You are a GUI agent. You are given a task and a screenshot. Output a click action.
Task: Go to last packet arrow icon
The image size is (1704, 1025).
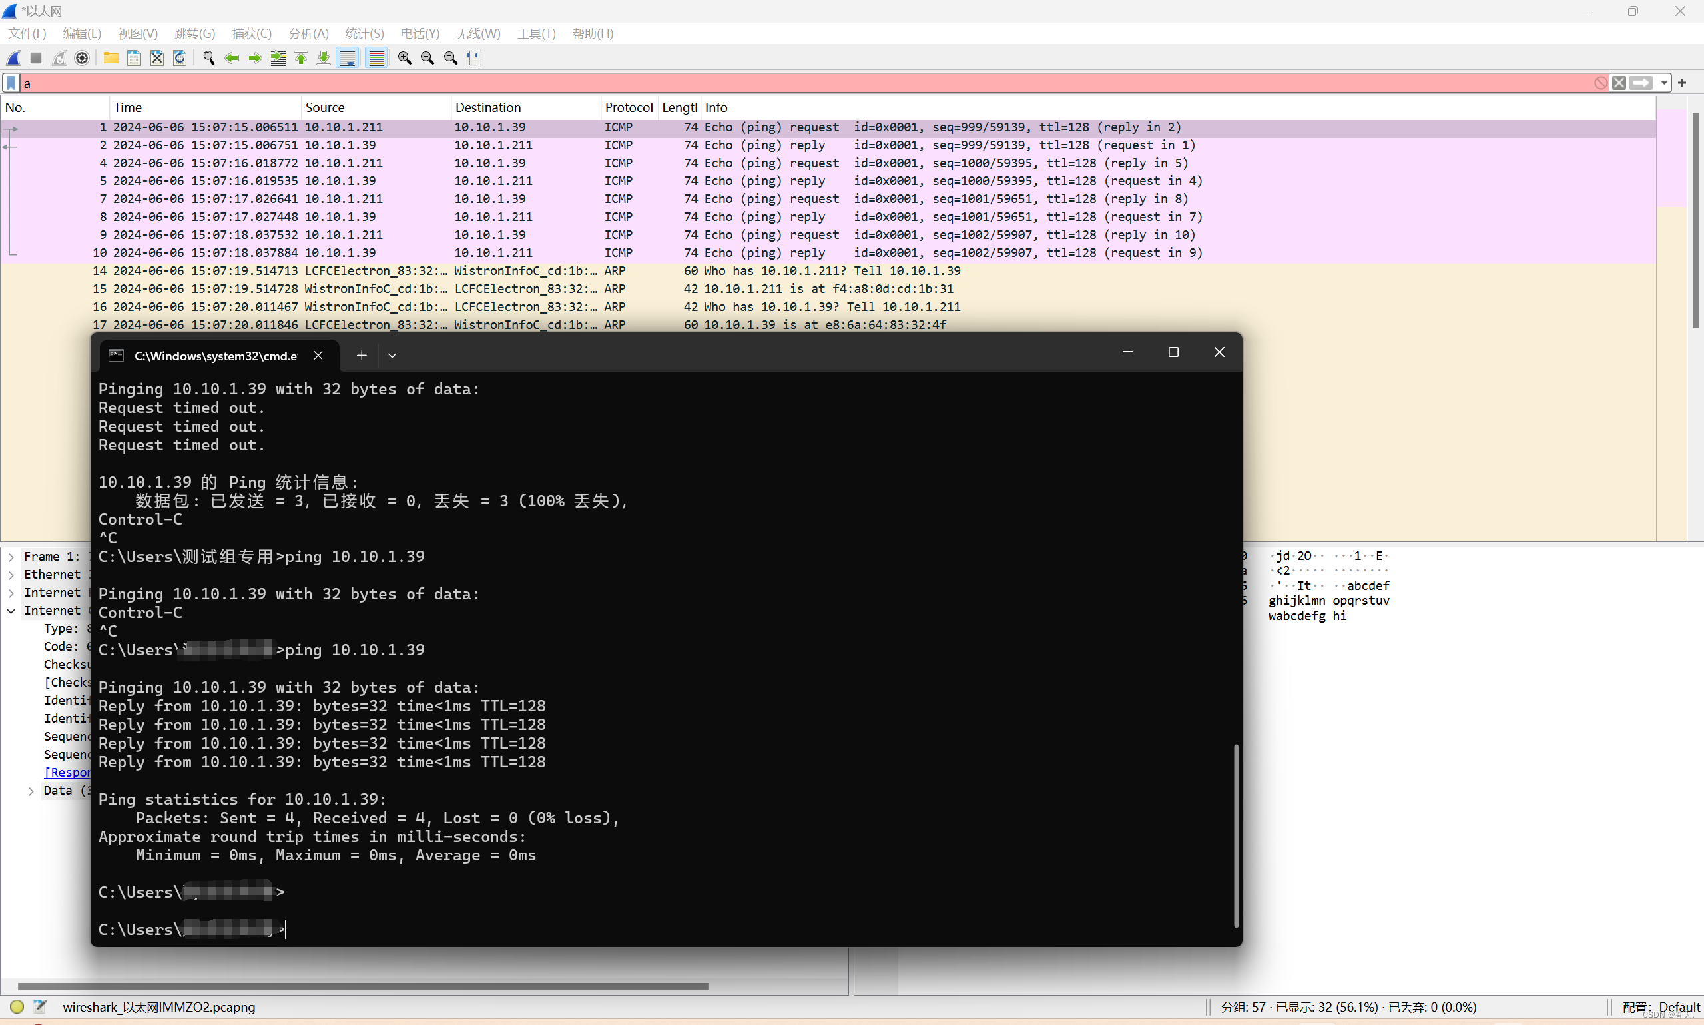323,58
